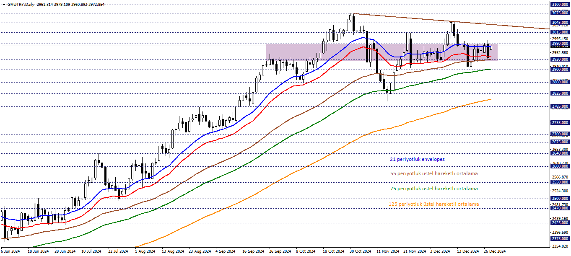Click the 26 Dec 2024 date label
This screenshot has width=571, height=256.
495,251
